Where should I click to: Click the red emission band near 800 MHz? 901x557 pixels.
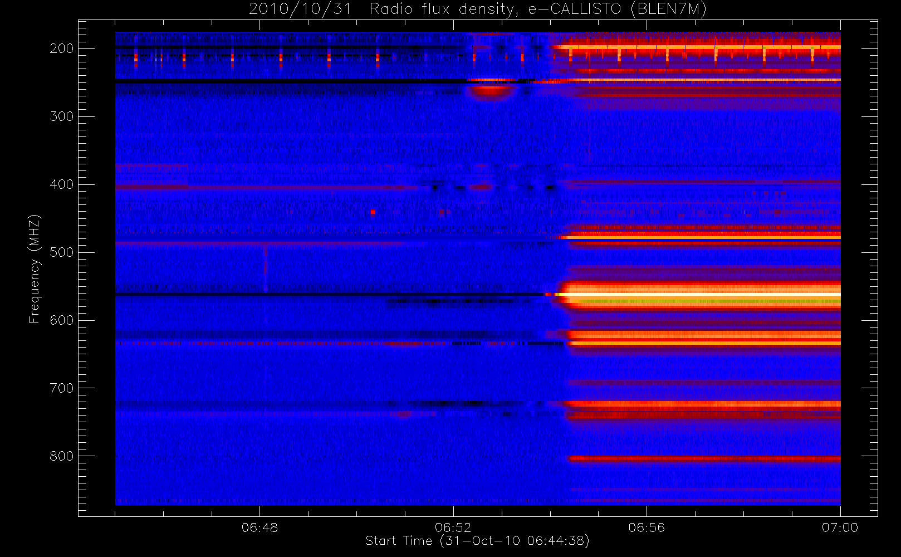(x=704, y=459)
